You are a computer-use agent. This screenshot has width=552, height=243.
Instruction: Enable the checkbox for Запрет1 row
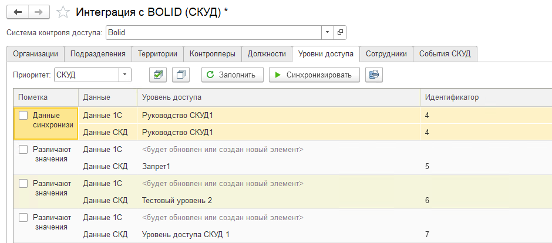(23, 150)
